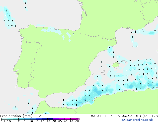Click the "00..03 UTC" time text
This screenshot has height=122, width=158.
tap(131, 116)
